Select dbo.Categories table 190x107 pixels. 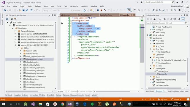coord(32,62)
